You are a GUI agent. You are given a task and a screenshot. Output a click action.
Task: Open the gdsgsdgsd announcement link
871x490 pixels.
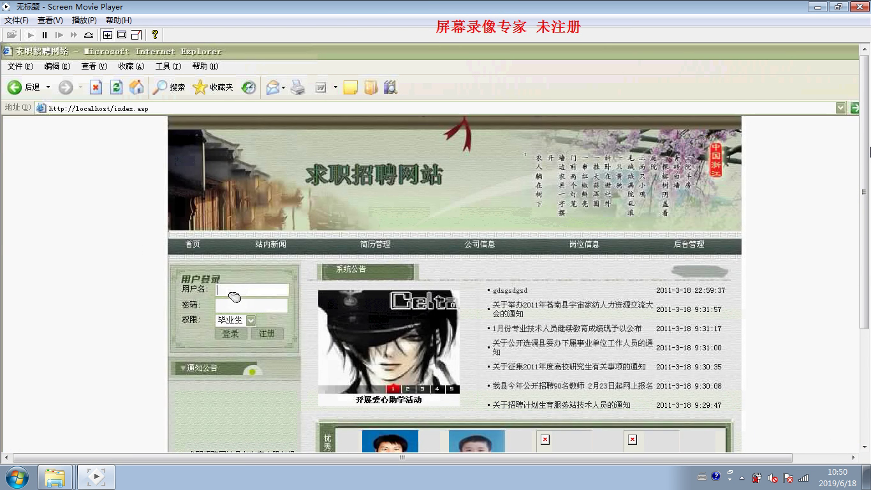[x=510, y=290]
